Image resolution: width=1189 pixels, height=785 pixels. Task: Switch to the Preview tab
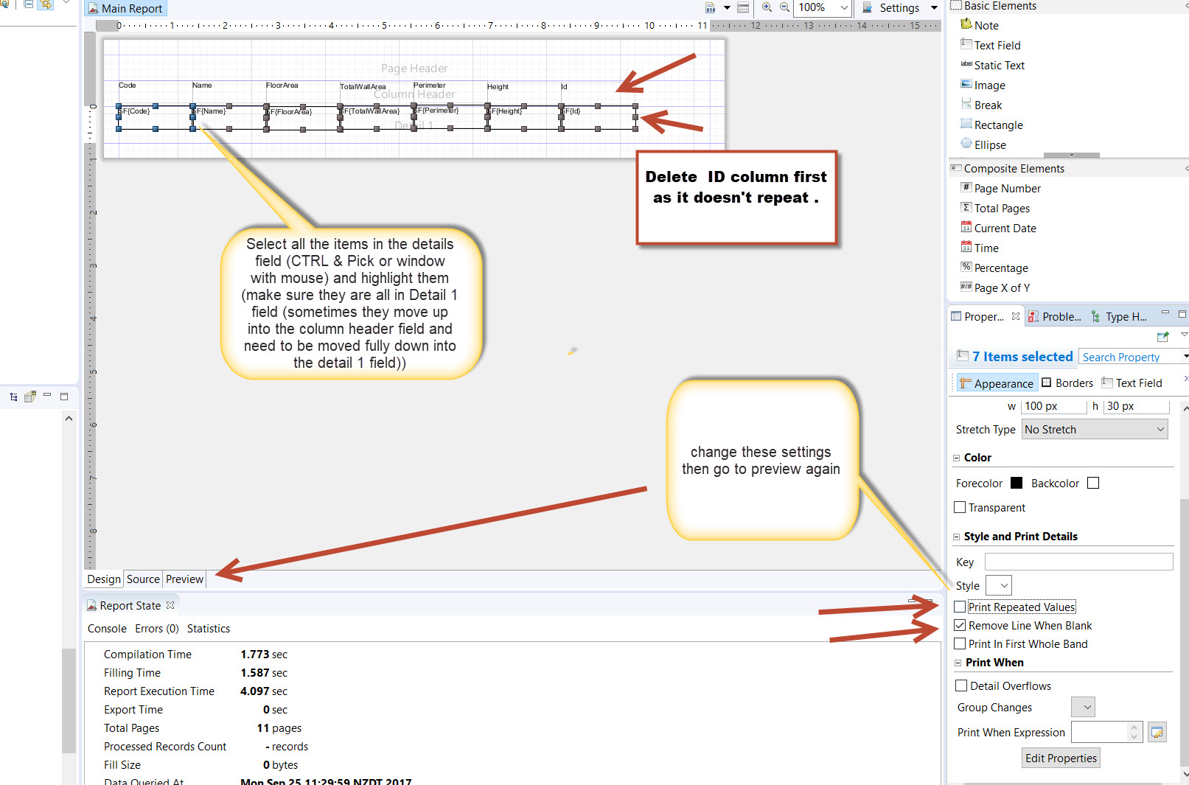pyautogui.click(x=184, y=579)
